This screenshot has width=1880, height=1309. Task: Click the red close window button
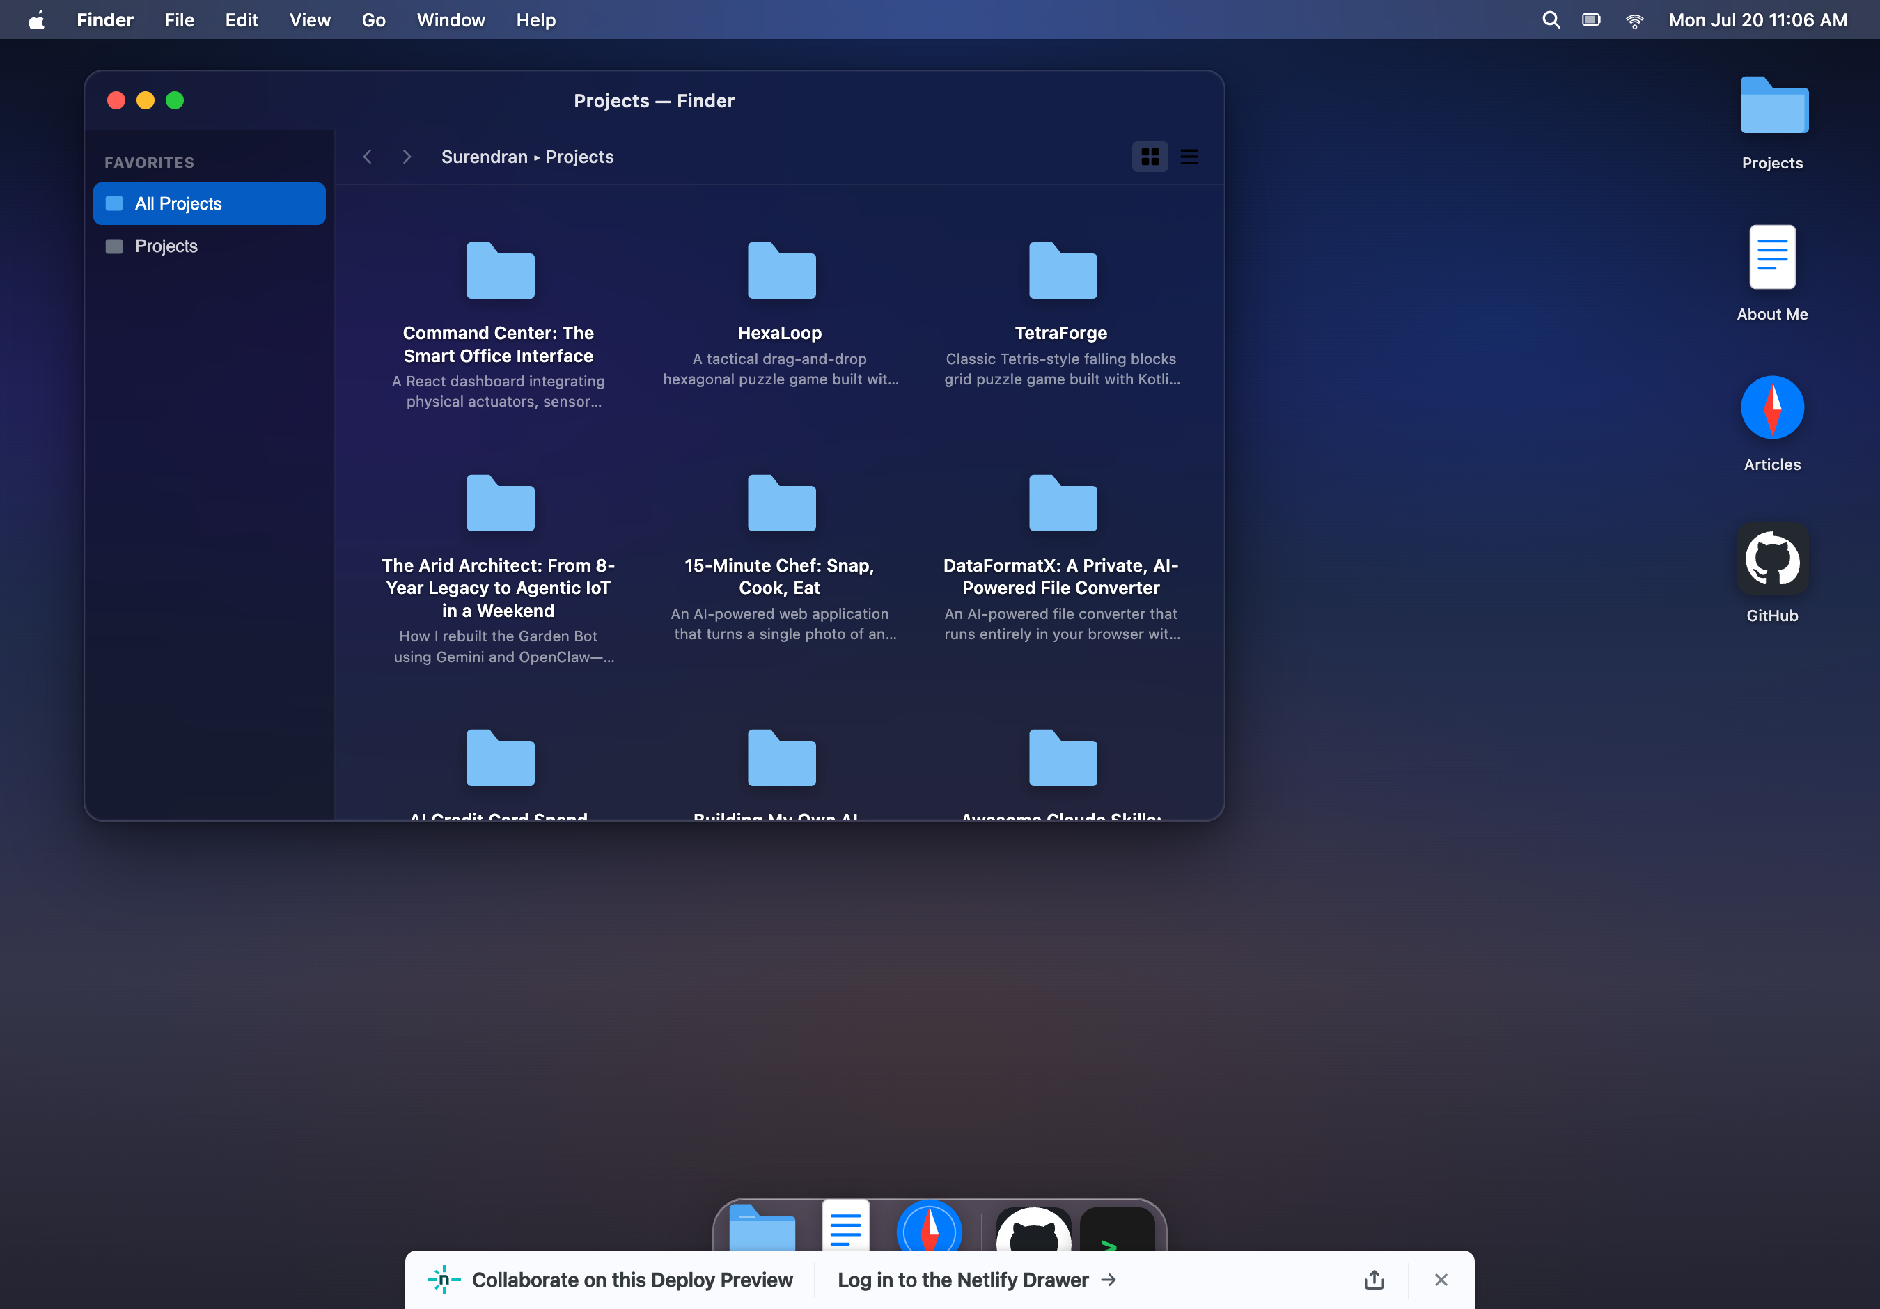pos(116,101)
